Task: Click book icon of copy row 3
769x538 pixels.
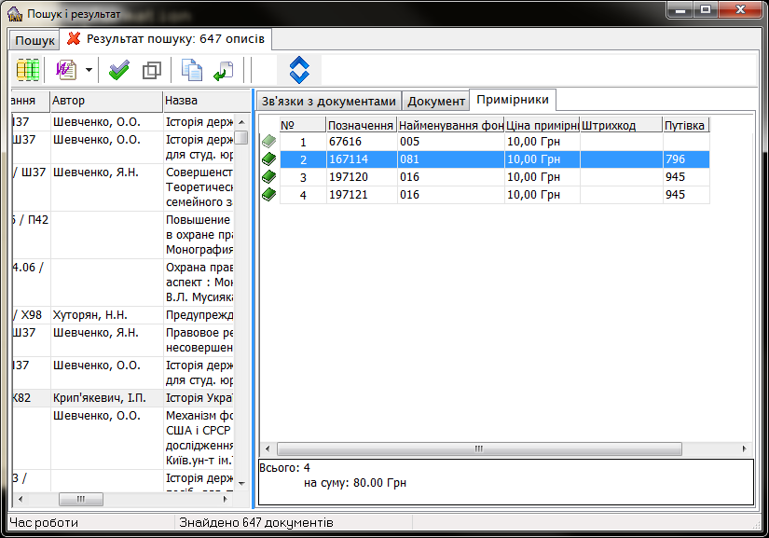Action: [268, 177]
